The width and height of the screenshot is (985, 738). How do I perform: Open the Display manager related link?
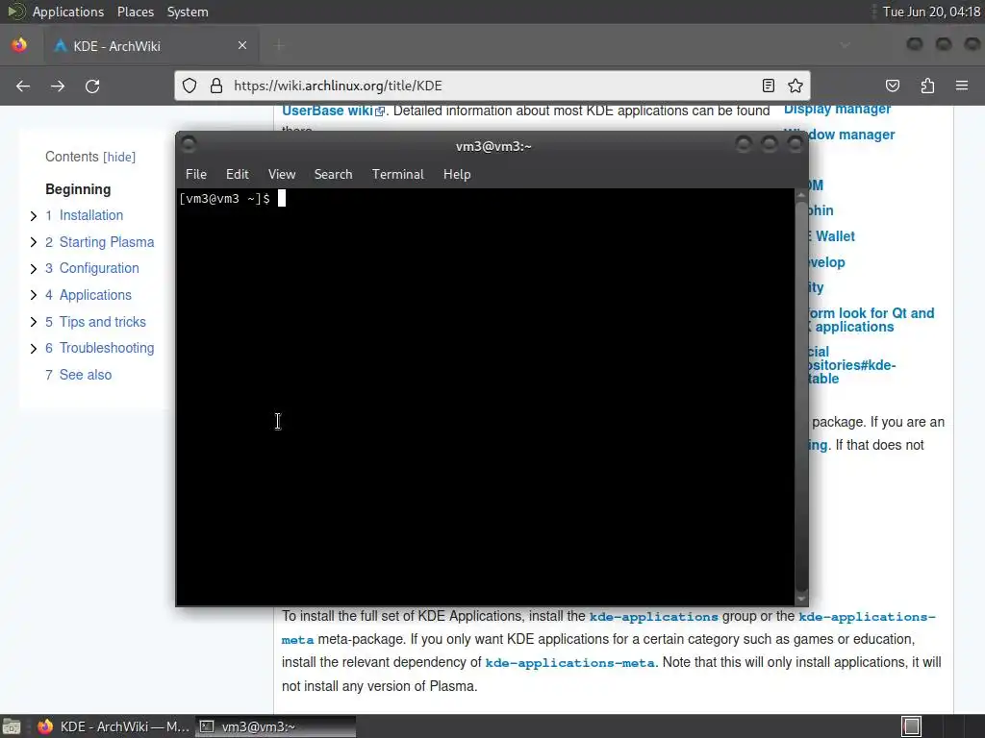(x=837, y=110)
